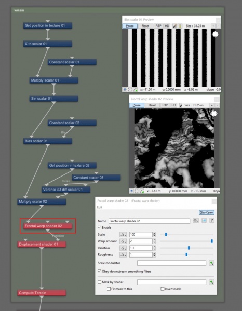Zoom out with minus in Bias scalar Preview
Viewport: 242px width, 311px height.
[x=218, y=26]
